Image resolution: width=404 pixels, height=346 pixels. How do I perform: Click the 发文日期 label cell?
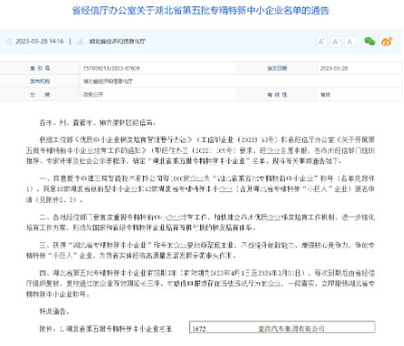277,68
